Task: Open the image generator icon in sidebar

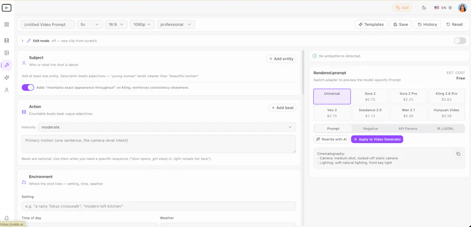Action: pyautogui.click(x=6, y=53)
